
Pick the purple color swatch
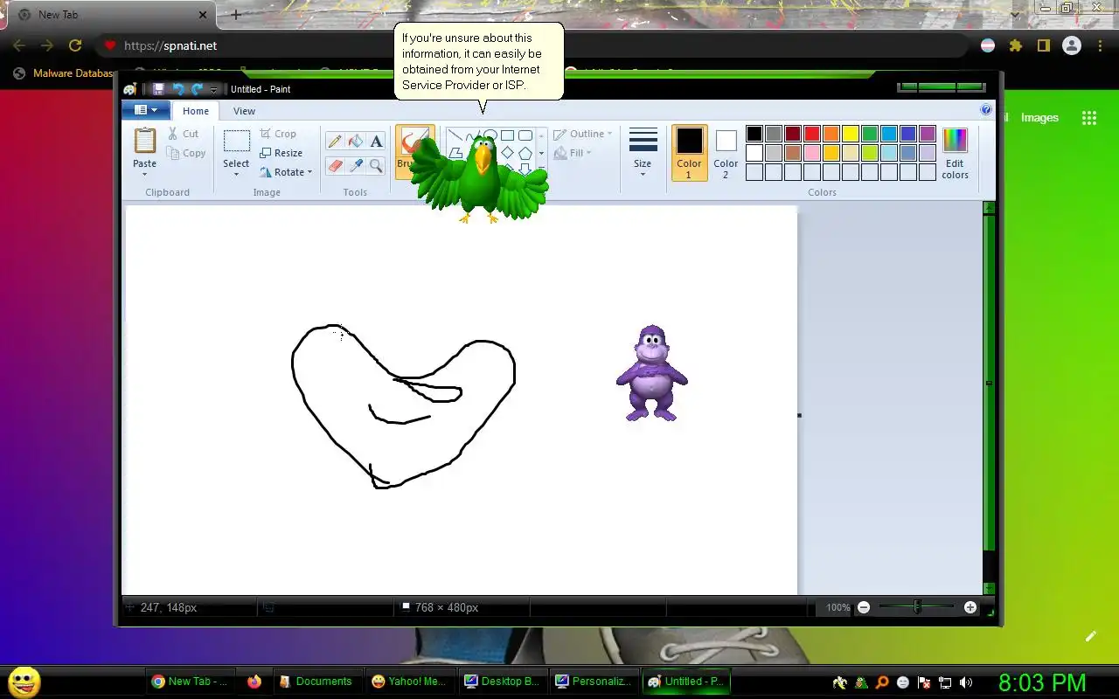[928, 134]
